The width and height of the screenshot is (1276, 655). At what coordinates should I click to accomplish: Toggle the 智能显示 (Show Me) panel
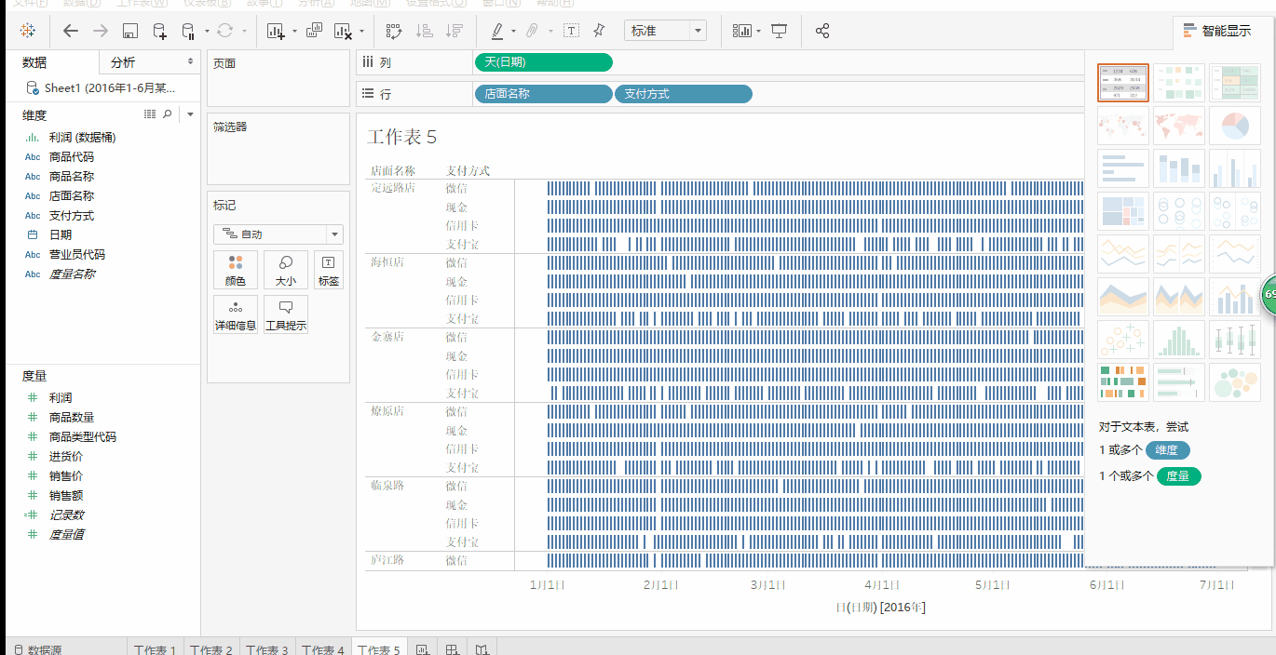tap(1215, 28)
